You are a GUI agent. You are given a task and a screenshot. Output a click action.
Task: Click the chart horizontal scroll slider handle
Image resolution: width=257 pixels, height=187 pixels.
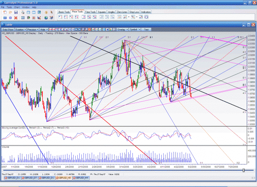[x=243, y=170]
